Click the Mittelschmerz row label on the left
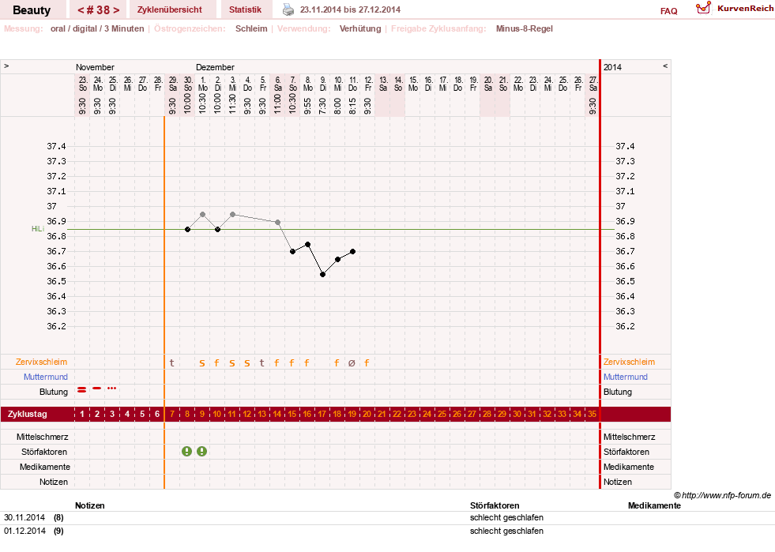Image resolution: width=775 pixels, height=552 pixels. [43, 437]
